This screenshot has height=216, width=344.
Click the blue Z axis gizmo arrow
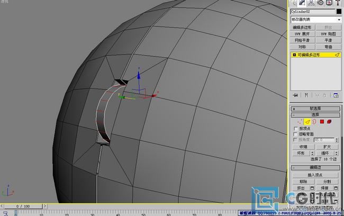(x=139, y=75)
